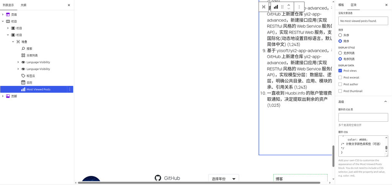Close the settings sidebar
Image resolution: width=392 pixels, height=185 pixels.
point(386,5)
